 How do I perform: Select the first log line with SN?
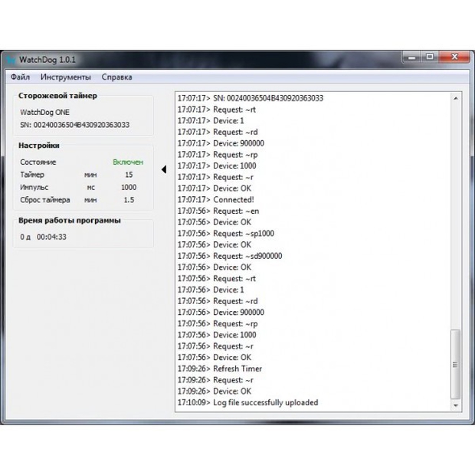pos(251,98)
